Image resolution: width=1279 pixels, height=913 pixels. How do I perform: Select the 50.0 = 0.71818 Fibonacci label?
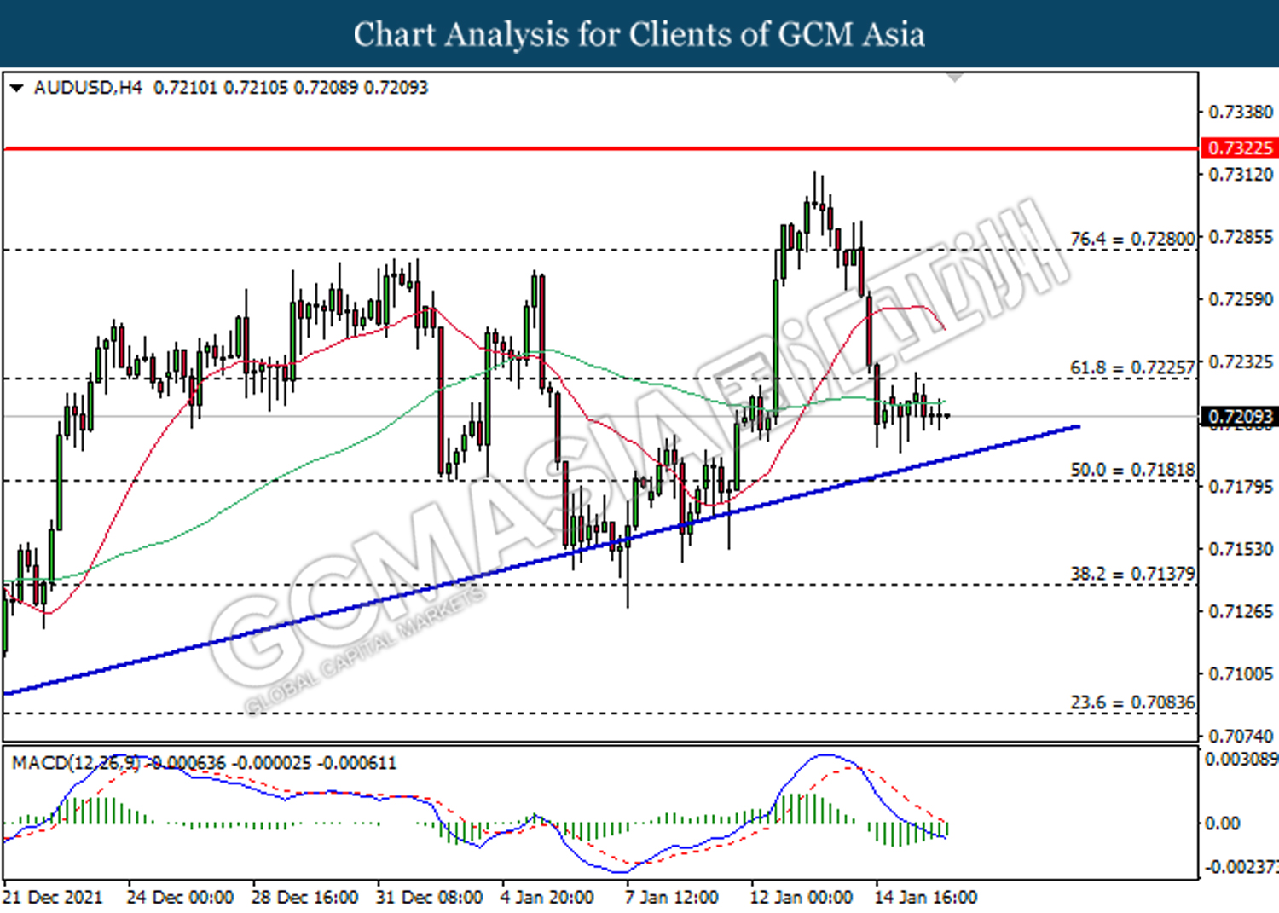(x=1132, y=470)
